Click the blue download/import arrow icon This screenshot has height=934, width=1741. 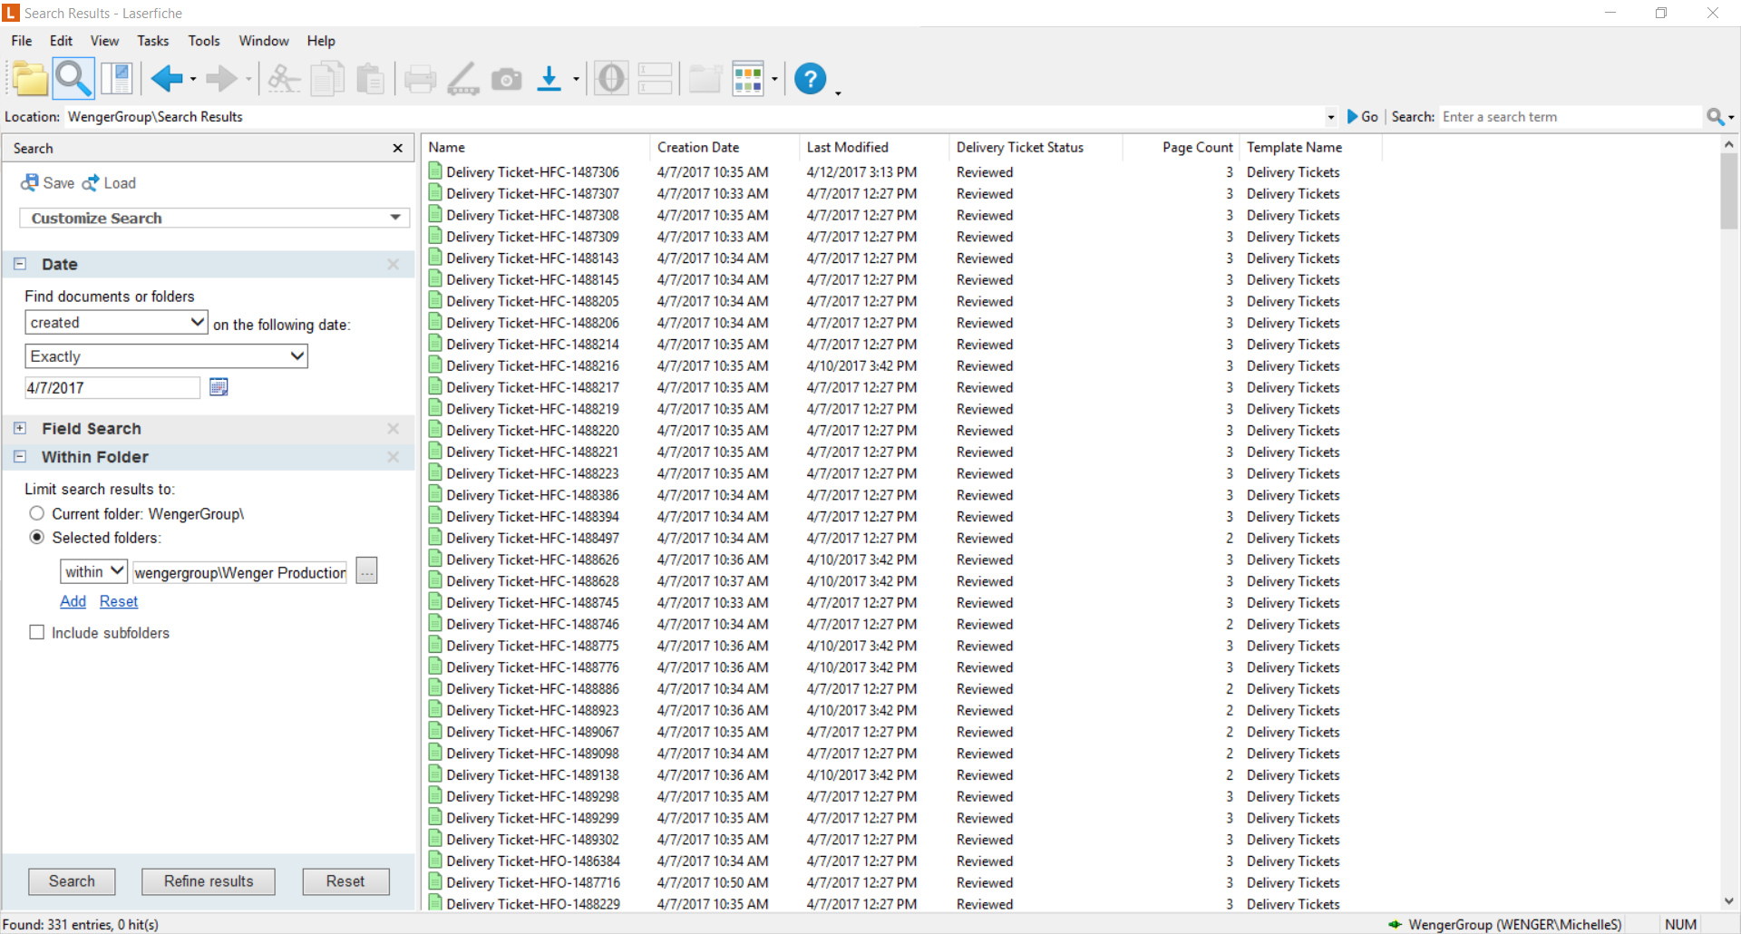click(549, 80)
